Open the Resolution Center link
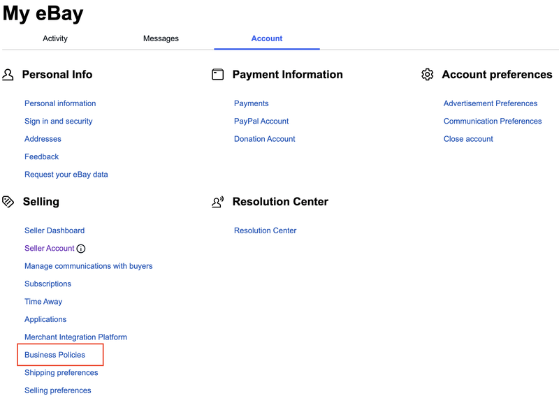 266,230
